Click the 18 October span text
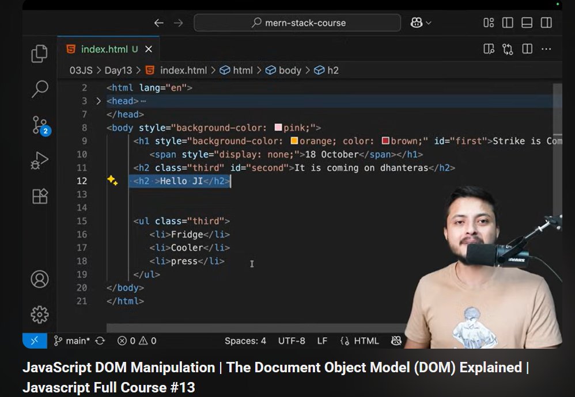Viewport: 575px width, 397px height. click(x=332, y=154)
